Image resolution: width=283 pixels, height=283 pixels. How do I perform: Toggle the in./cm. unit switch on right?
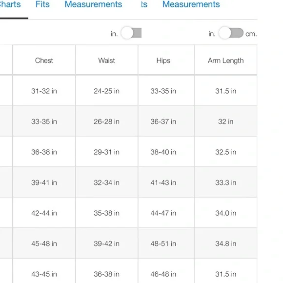click(231, 33)
